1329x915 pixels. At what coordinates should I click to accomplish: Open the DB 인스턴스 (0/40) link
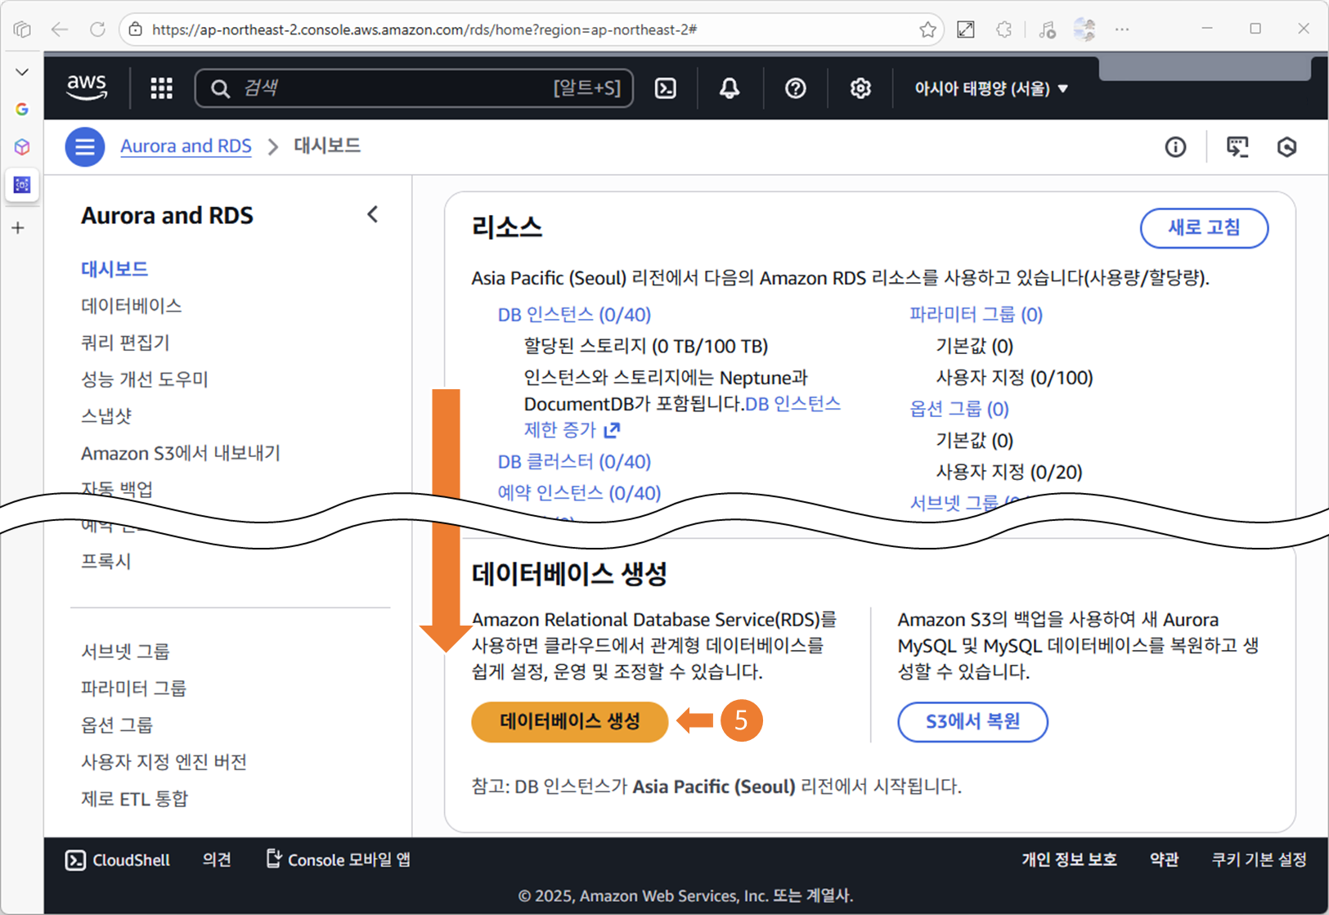coord(574,315)
